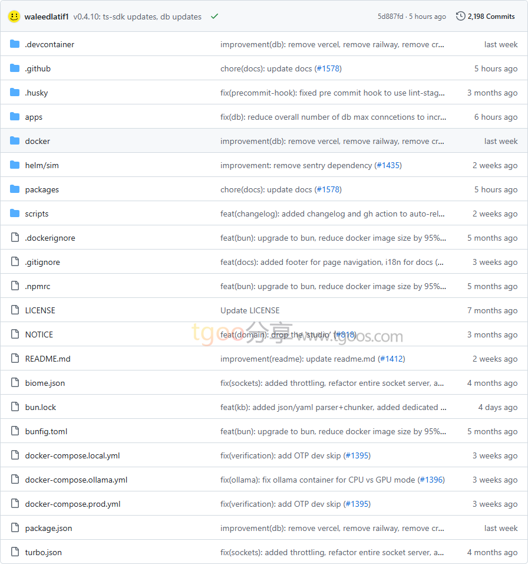Open the docker folder
Screen dimensions: 528x564
click(37, 141)
